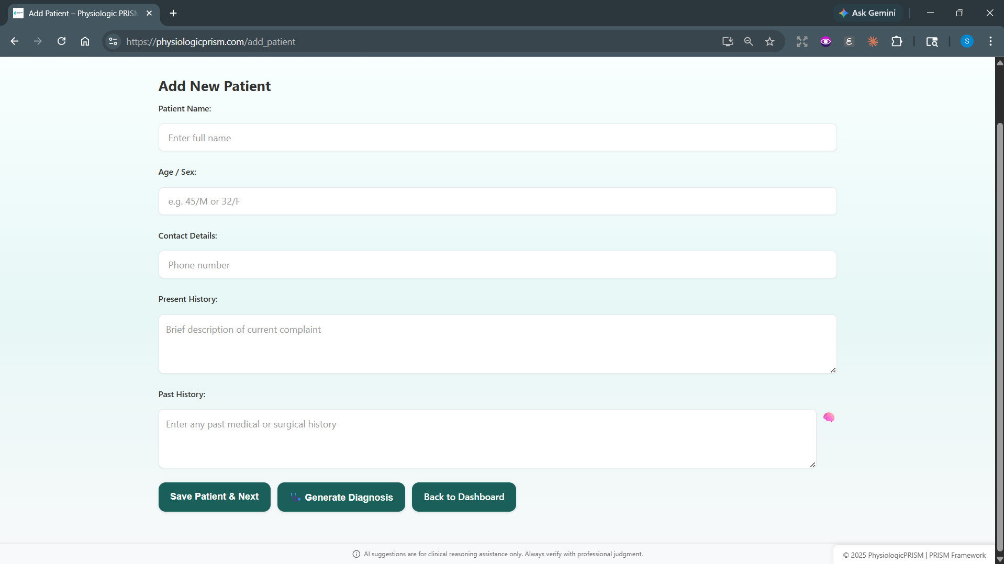Toggle fullscreen with the expand-arrows icon

pos(802,41)
